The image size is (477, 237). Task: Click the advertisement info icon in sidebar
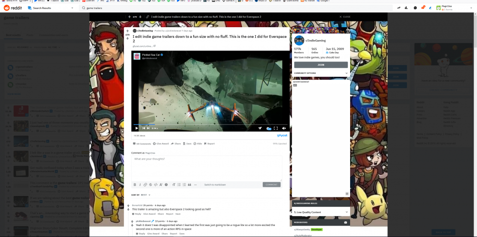347,194
